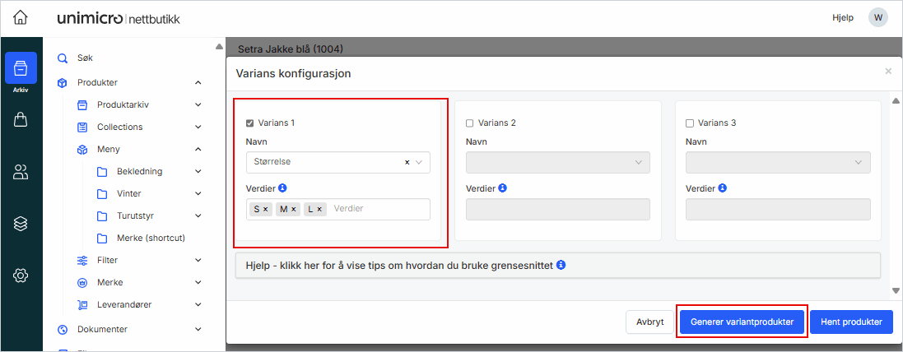Click the info icon next to Varians 1 Verdier
The image size is (903, 352).
tap(282, 188)
